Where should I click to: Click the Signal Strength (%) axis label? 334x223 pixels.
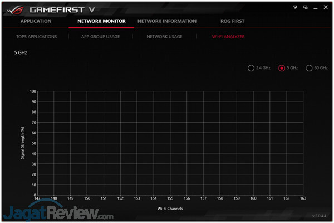point(23,143)
